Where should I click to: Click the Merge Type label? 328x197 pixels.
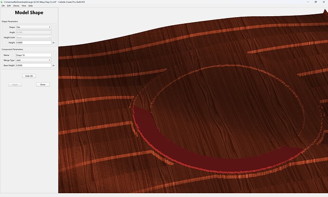click(x=9, y=60)
